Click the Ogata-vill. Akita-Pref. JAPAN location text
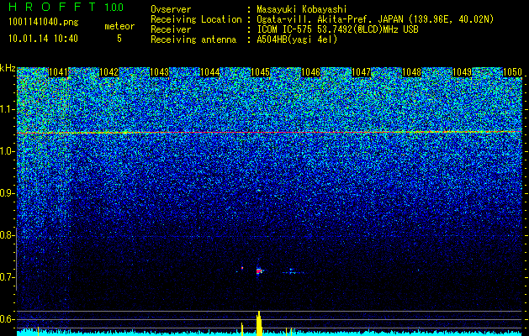This screenshot has height=336, width=529. pyautogui.click(x=375, y=19)
